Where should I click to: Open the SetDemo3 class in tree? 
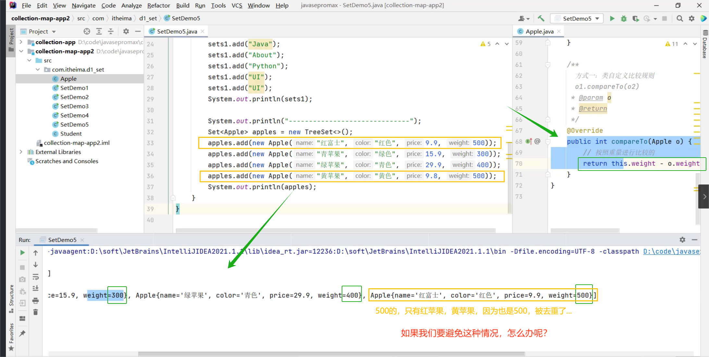point(74,106)
